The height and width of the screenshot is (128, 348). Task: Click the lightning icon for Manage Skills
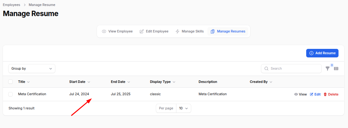coord(178,32)
